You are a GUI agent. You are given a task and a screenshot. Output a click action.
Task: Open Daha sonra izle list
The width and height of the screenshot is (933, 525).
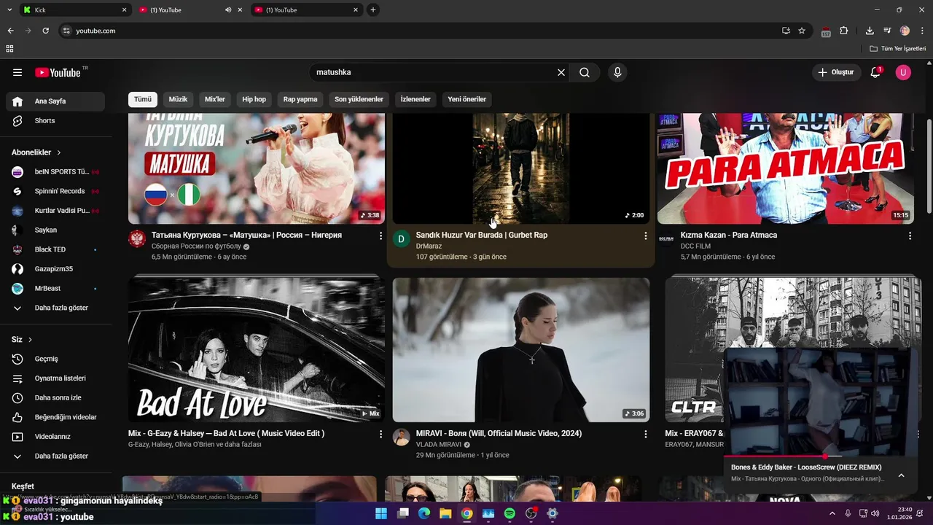pos(55,398)
